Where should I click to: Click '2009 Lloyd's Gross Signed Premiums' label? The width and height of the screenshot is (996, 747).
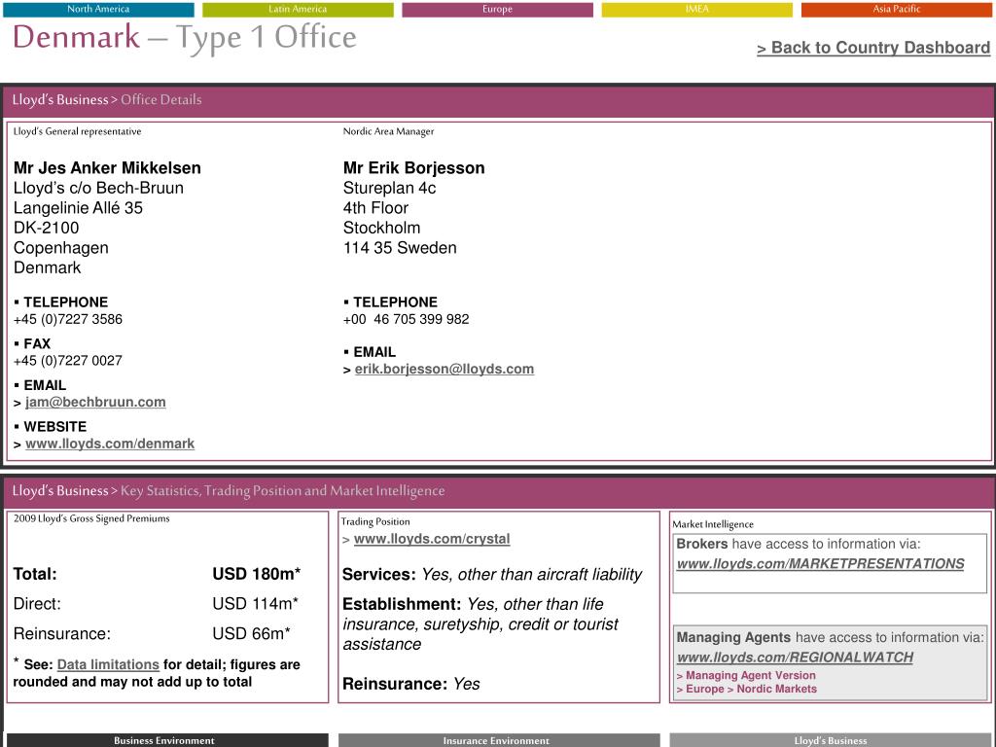[91, 518]
